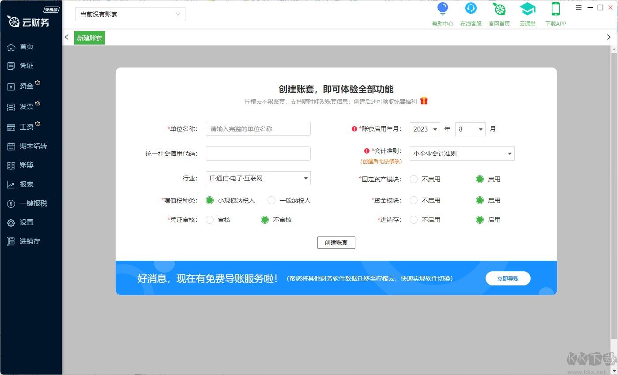Click 立即导账 on the blue banner
Viewport: 618px width, 375px height.
(x=508, y=278)
